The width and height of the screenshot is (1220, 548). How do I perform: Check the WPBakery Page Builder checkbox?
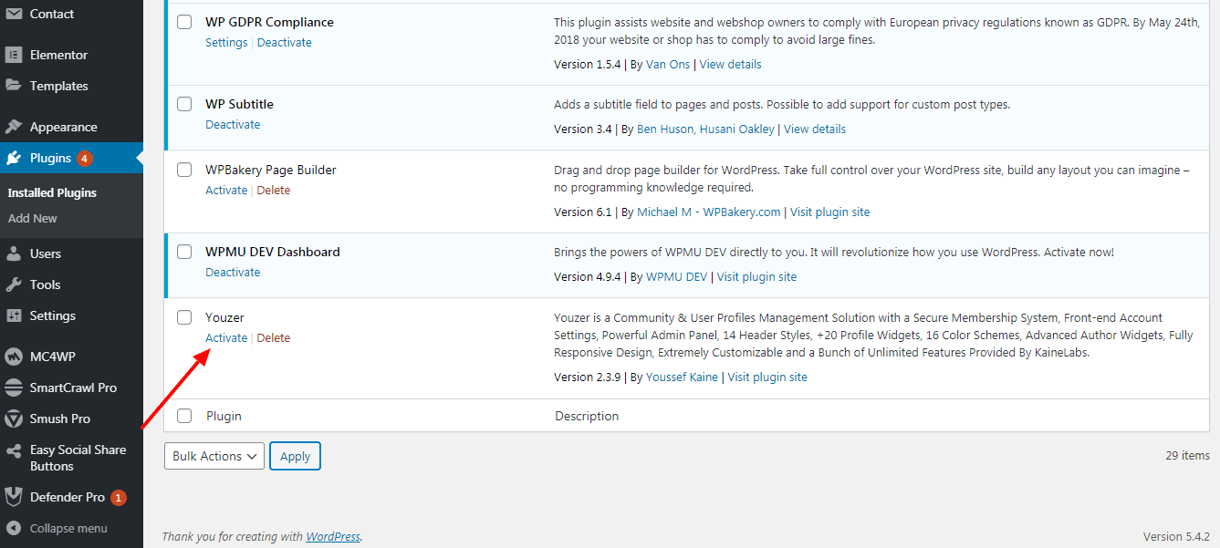pos(184,170)
